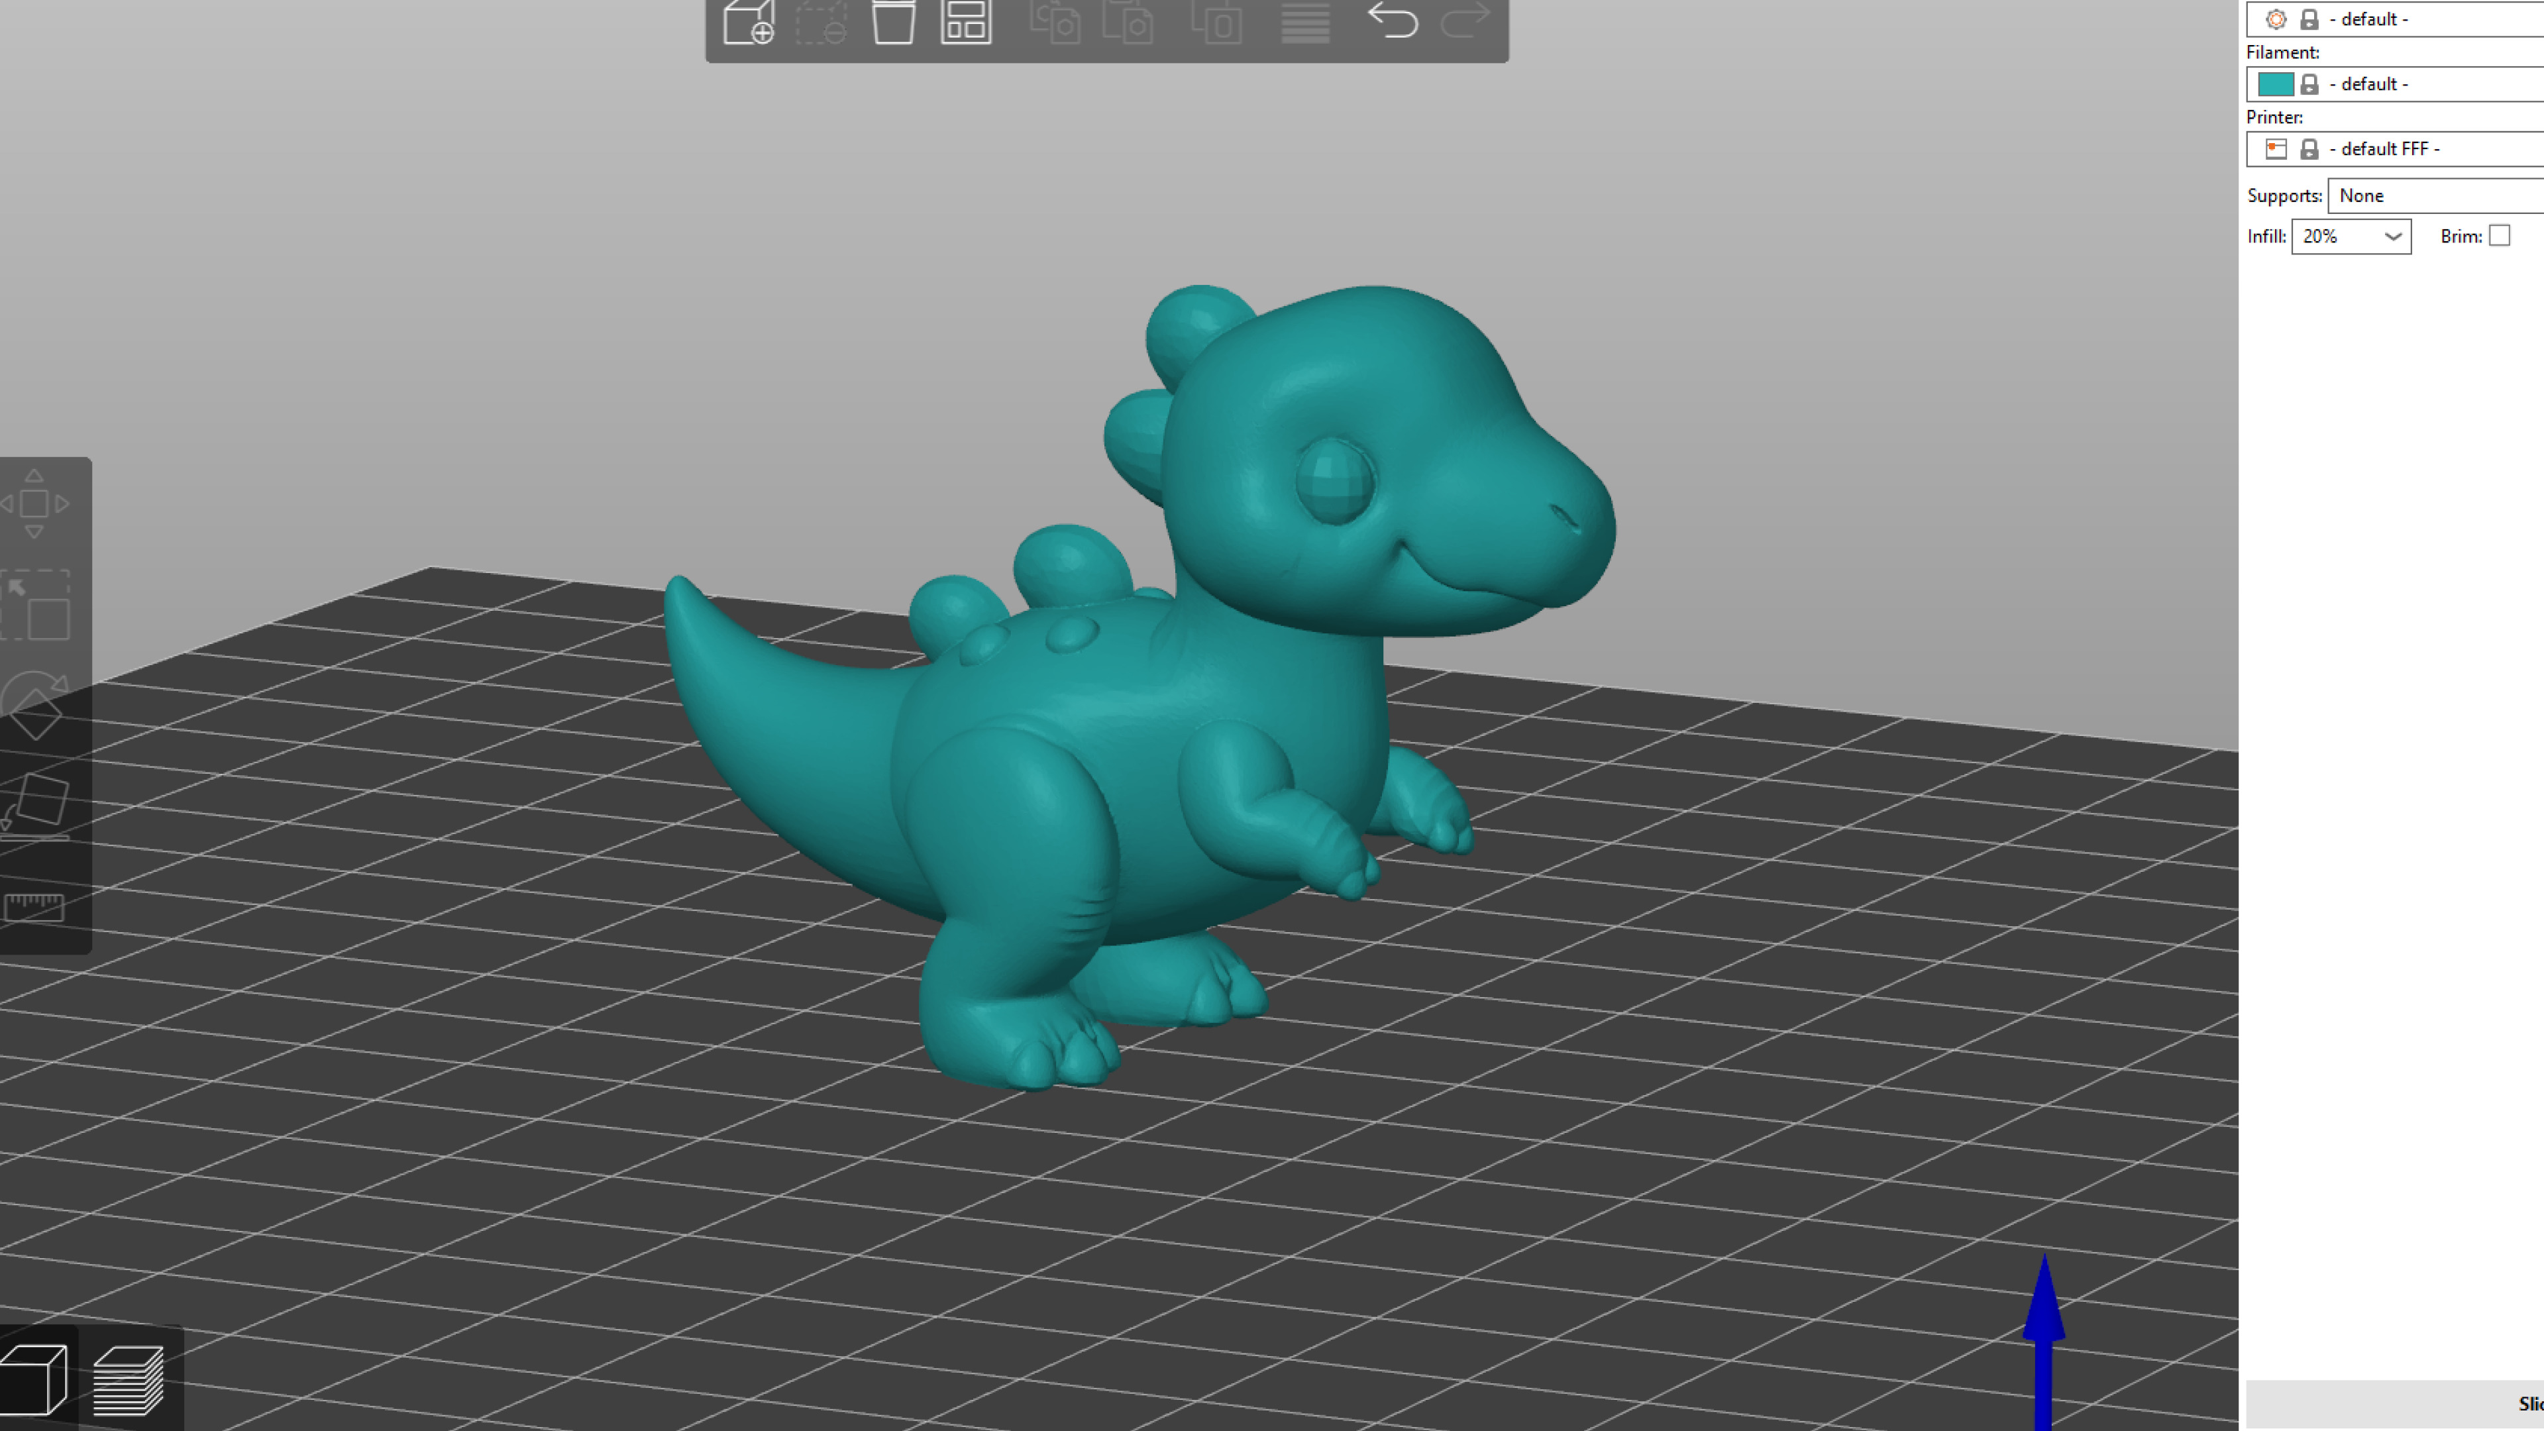Screen dimensions: 2544x1431
Task: Open the print settings '- default -' dropdown
Action: pos(2395,19)
